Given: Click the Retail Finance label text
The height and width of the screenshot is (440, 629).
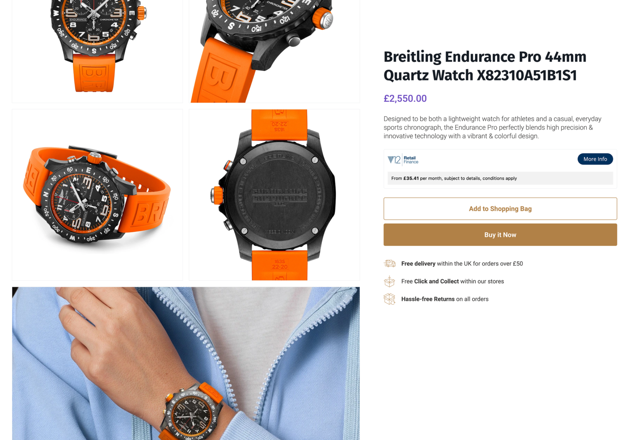Looking at the screenshot, I should click(411, 160).
